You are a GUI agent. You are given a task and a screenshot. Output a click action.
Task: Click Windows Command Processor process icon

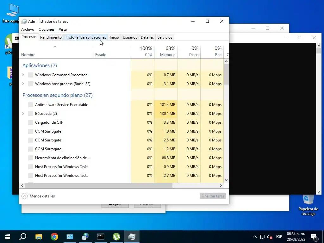pyautogui.click(x=31, y=75)
